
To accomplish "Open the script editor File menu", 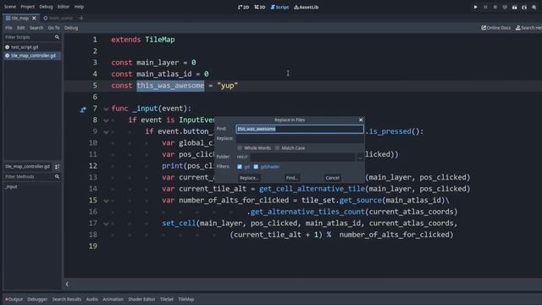I will click(8, 28).
